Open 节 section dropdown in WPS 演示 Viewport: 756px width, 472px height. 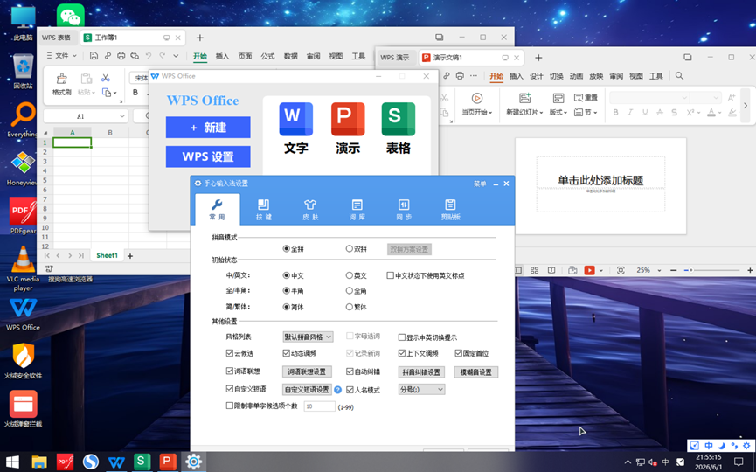pyautogui.click(x=586, y=113)
